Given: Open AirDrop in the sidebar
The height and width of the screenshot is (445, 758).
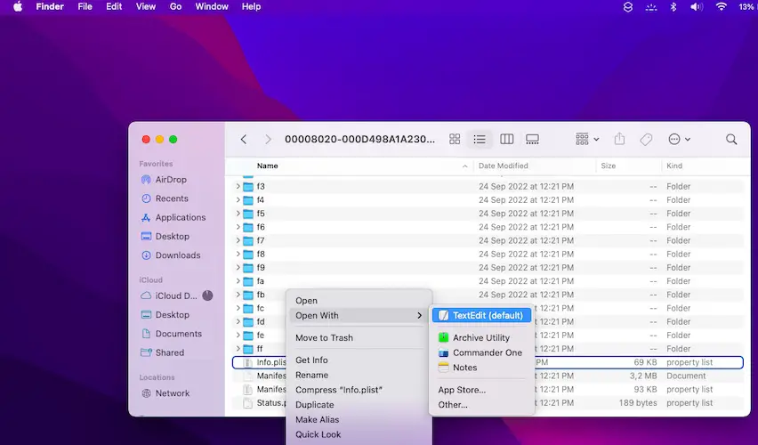Looking at the screenshot, I should tap(170, 180).
